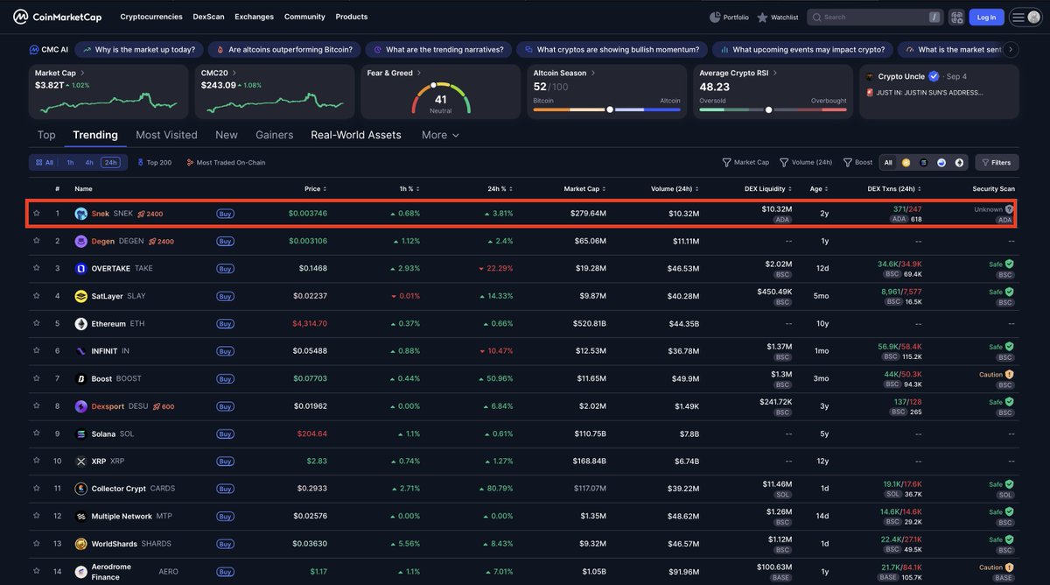The image size is (1050, 585).
Task: Sort by Age column header
Action: tap(820, 188)
